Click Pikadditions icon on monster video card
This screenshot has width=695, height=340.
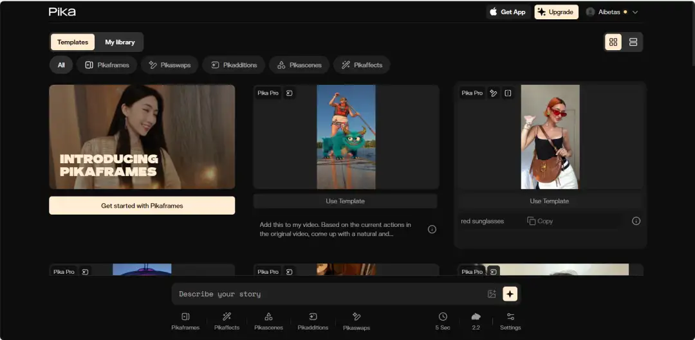(289, 93)
